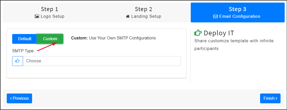Viewport: 287px width, 110px height.
Task: Go to the Step 1 tab
Action: click(49, 13)
